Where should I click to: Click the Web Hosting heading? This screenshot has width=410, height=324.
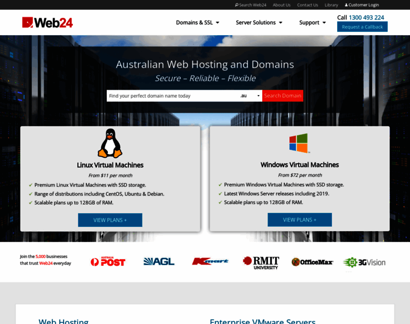[x=64, y=321]
